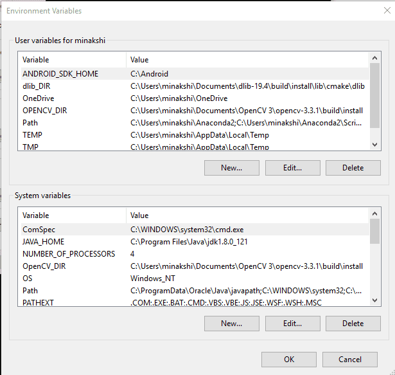Click Edit under User variables for minakshi

[292, 168]
